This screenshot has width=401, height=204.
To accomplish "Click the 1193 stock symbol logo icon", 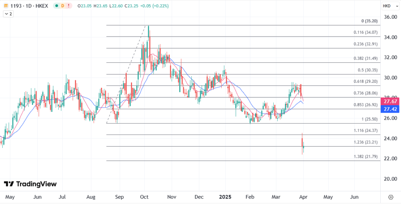I will tap(5, 6).
